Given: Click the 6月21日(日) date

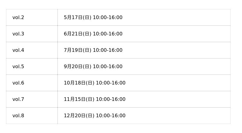Looking at the screenshot, I should pyautogui.click(x=77, y=34).
